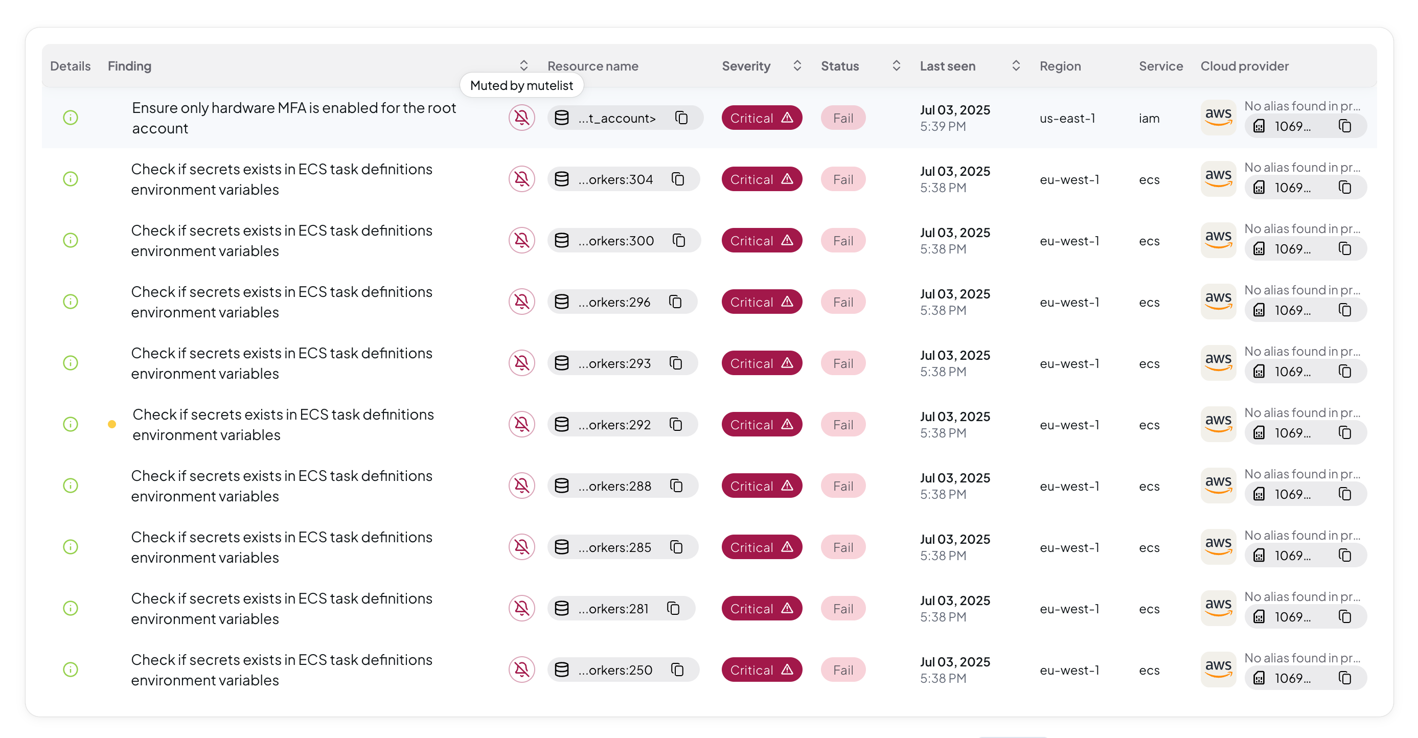Open details for hardware MFA root finding
The width and height of the screenshot is (1418, 738).
pyautogui.click(x=71, y=118)
